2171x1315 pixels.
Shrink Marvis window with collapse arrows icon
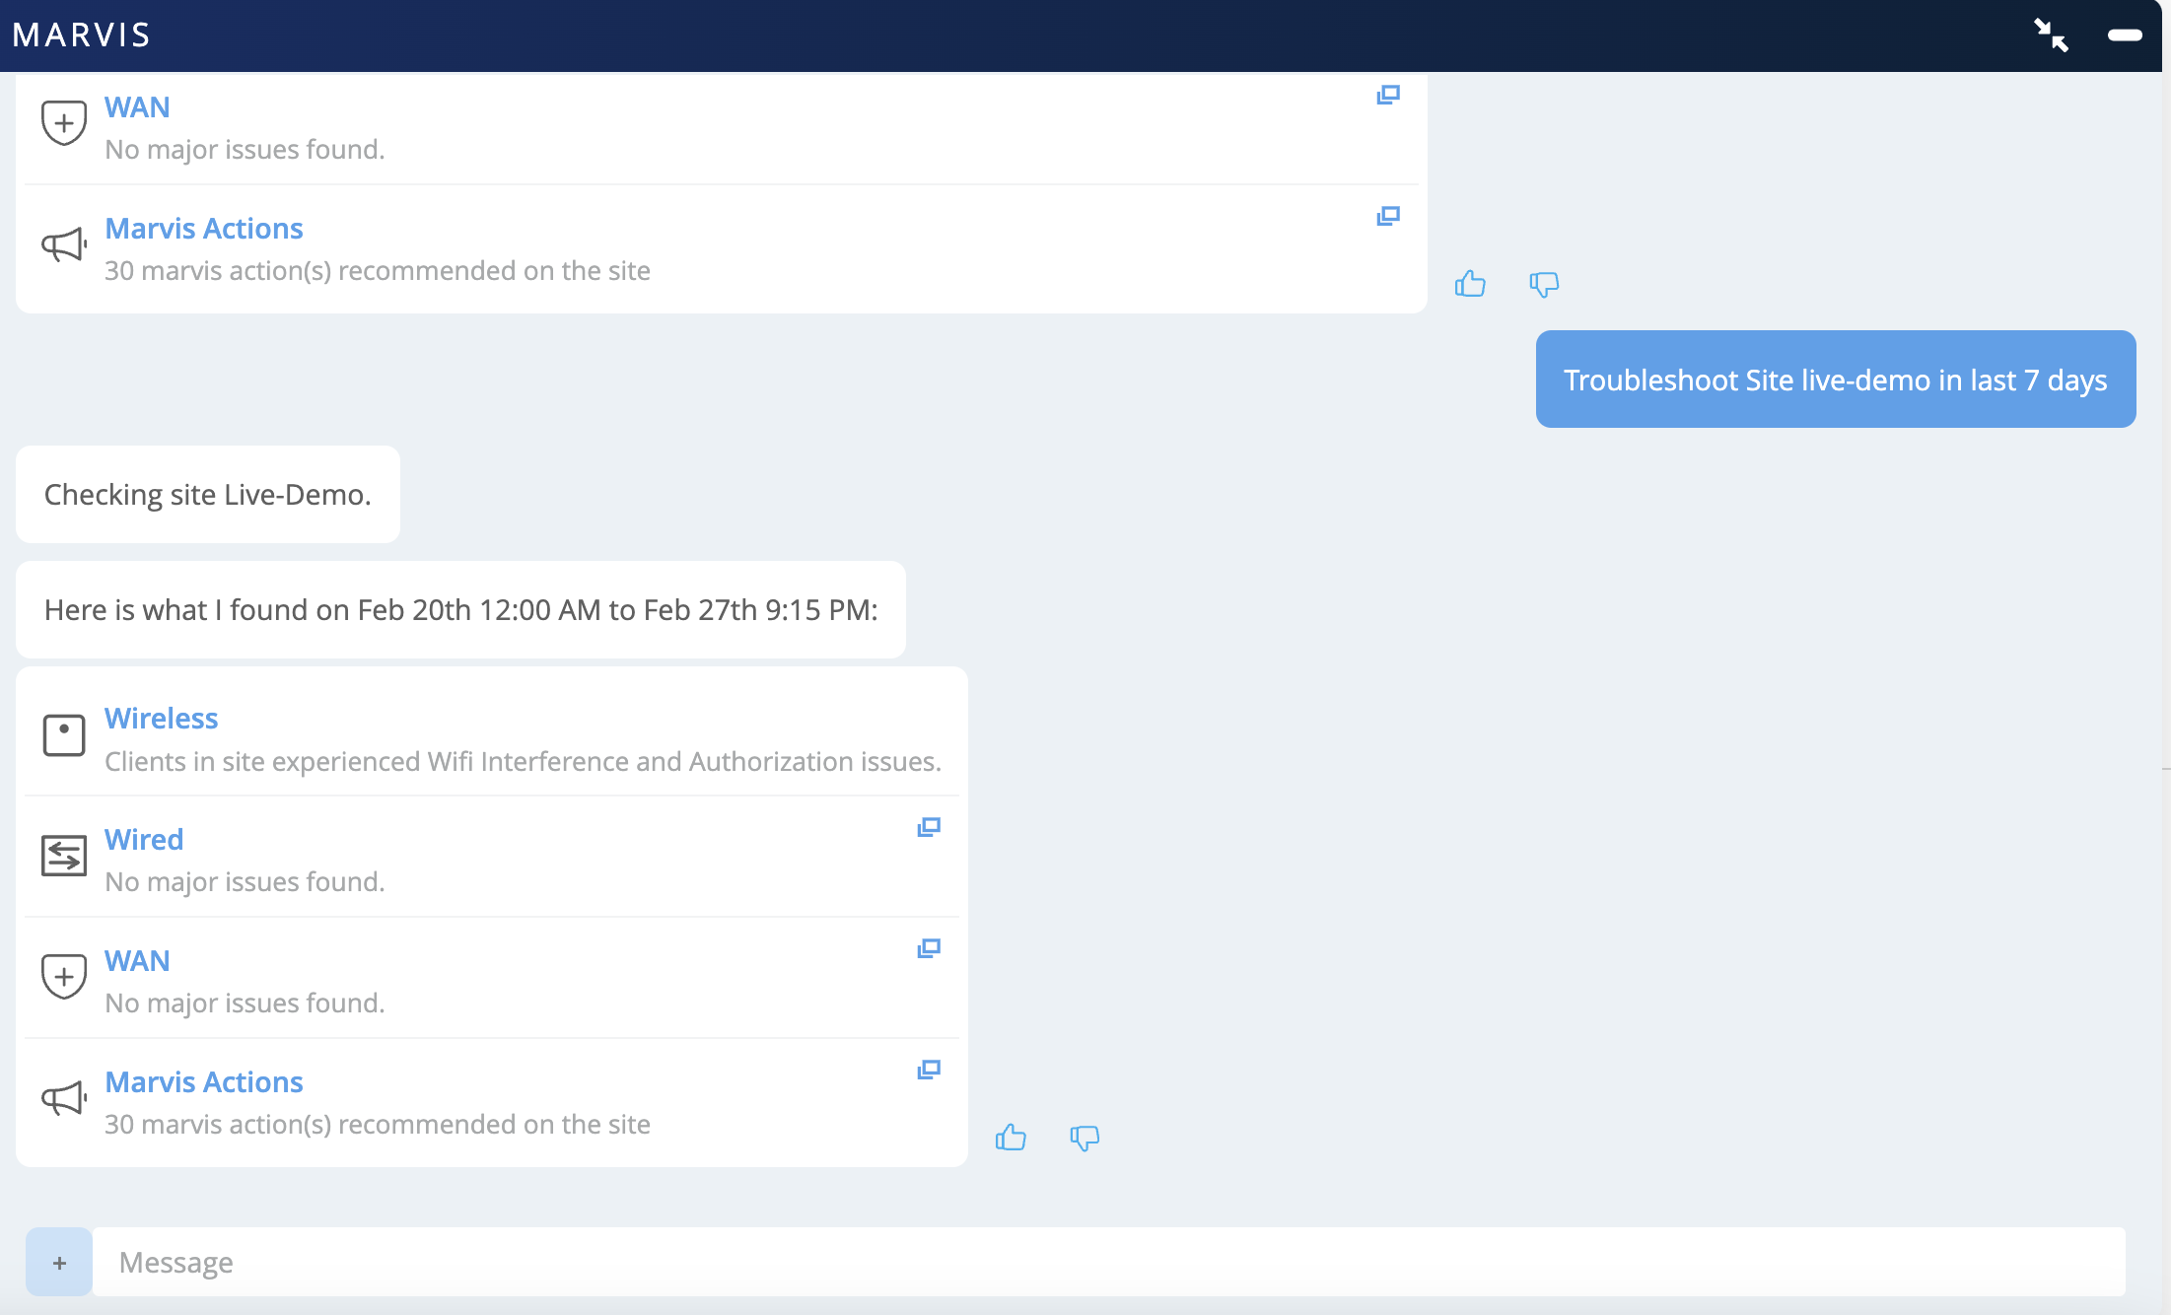2051,35
